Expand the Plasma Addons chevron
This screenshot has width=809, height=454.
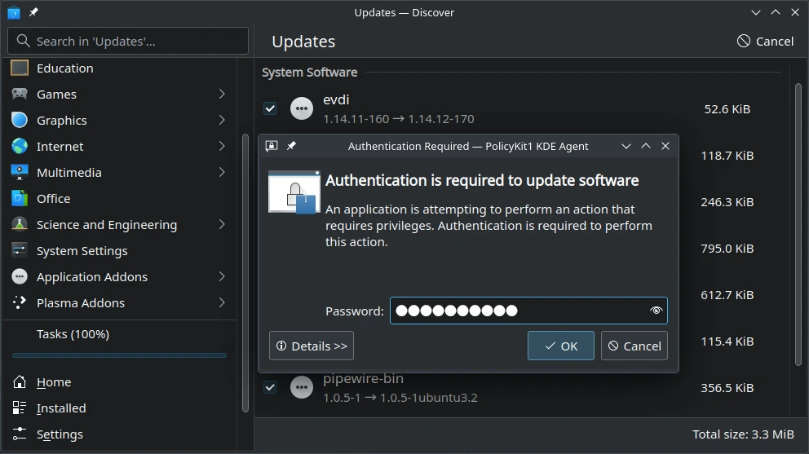click(222, 303)
